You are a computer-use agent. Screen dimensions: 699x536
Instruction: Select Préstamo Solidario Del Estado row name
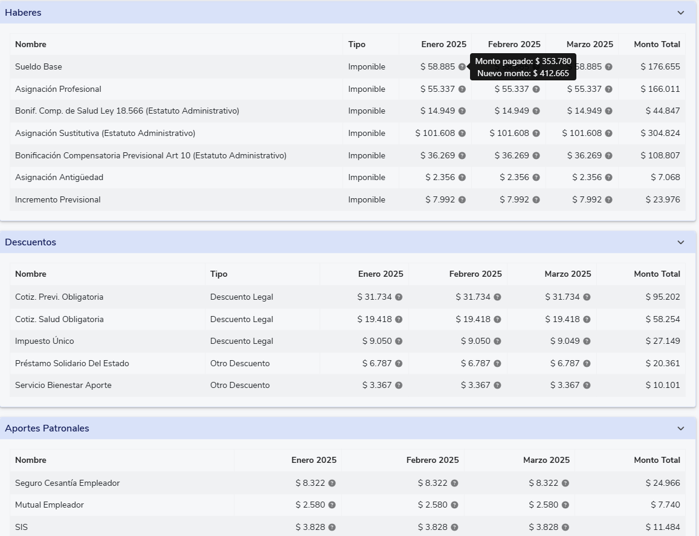72,363
